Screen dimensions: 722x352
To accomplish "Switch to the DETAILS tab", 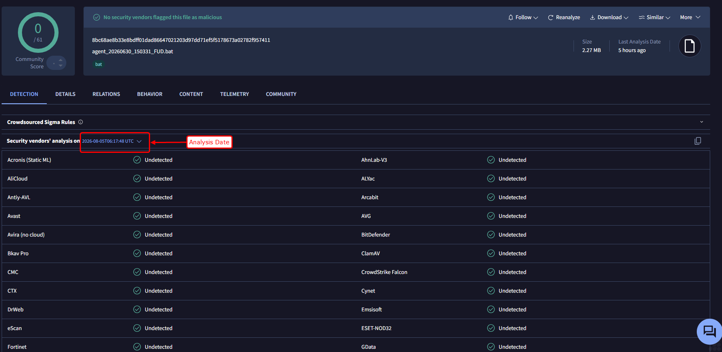I will pos(65,94).
